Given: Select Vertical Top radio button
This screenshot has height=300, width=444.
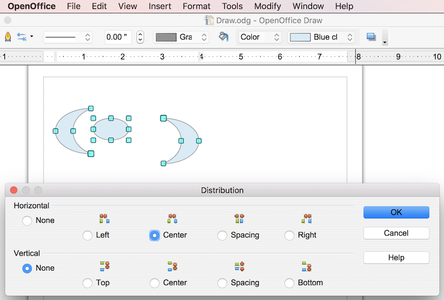Looking at the screenshot, I should coord(88,283).
